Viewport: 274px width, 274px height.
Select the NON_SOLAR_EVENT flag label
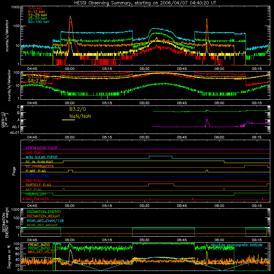41,157
